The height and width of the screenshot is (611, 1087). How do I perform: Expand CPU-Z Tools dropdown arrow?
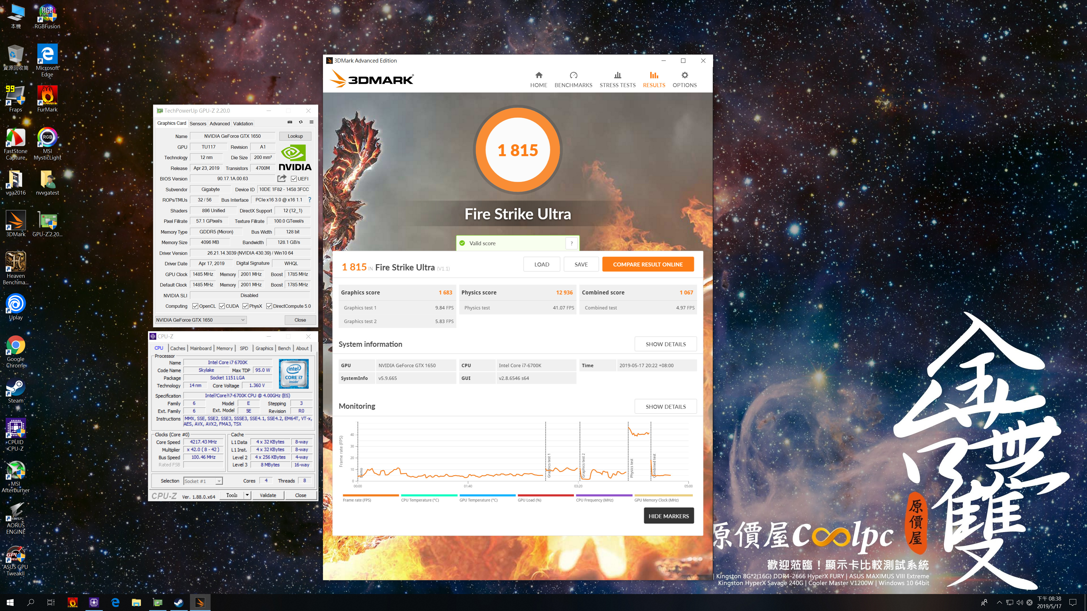tap(247, 495)
